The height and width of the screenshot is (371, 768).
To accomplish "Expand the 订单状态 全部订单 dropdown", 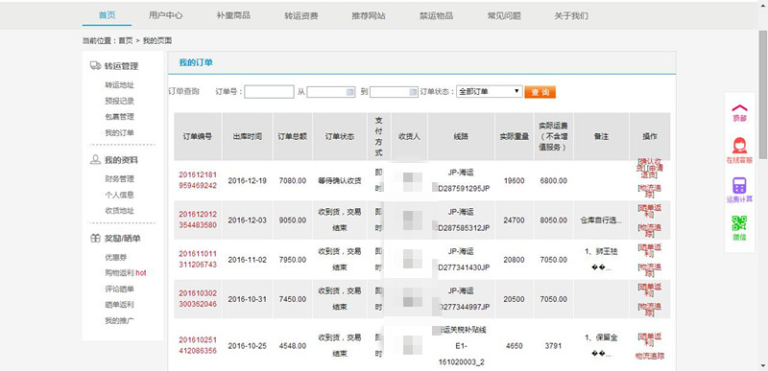I will [x=490, y=91].
